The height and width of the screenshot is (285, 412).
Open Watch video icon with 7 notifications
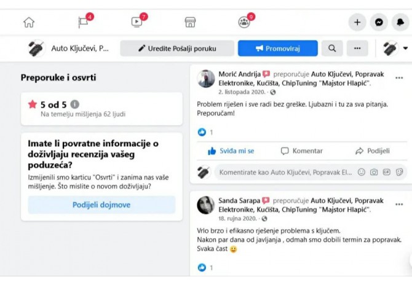tap(137, 22)
